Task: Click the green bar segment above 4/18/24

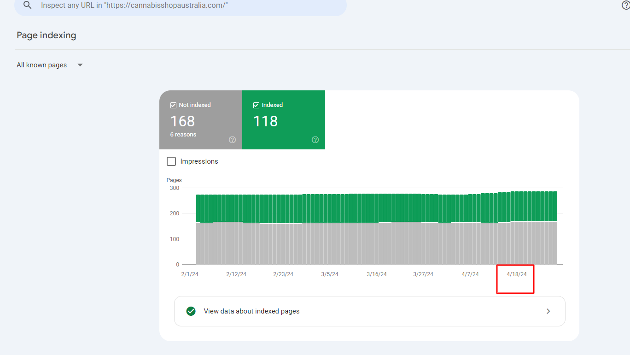Action: [517, 207]
